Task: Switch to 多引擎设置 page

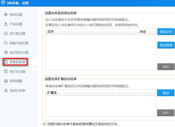Action: coord(17,33)
